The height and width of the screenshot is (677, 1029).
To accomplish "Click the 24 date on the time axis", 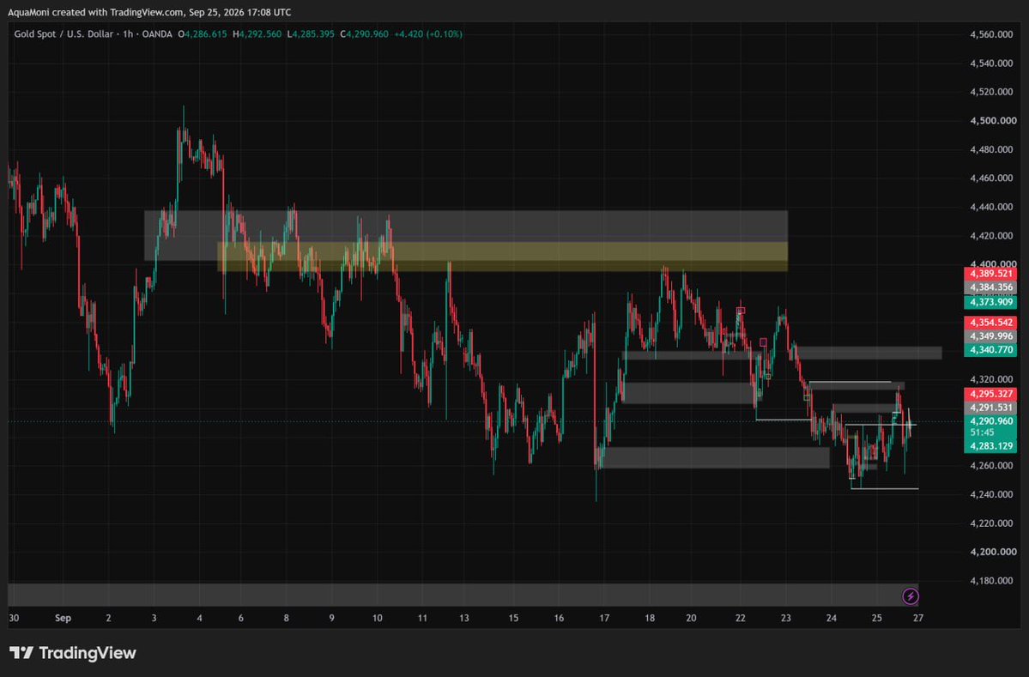I will pos(832,618).
